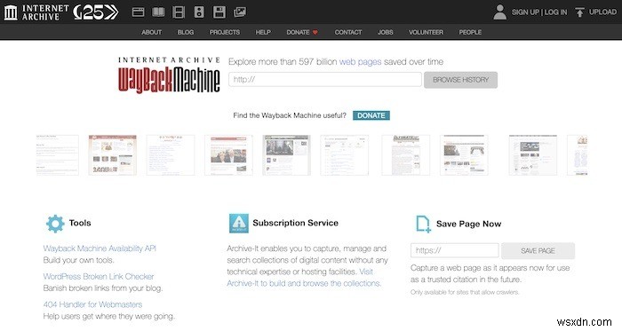The image size is (622, 331).
Task: Open the fourth thumbnail with news photo
Action: 228,154
